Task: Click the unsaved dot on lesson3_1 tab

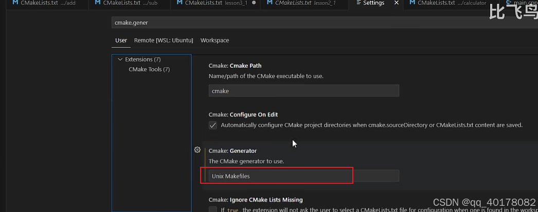Action: click(x=254, y=3)
